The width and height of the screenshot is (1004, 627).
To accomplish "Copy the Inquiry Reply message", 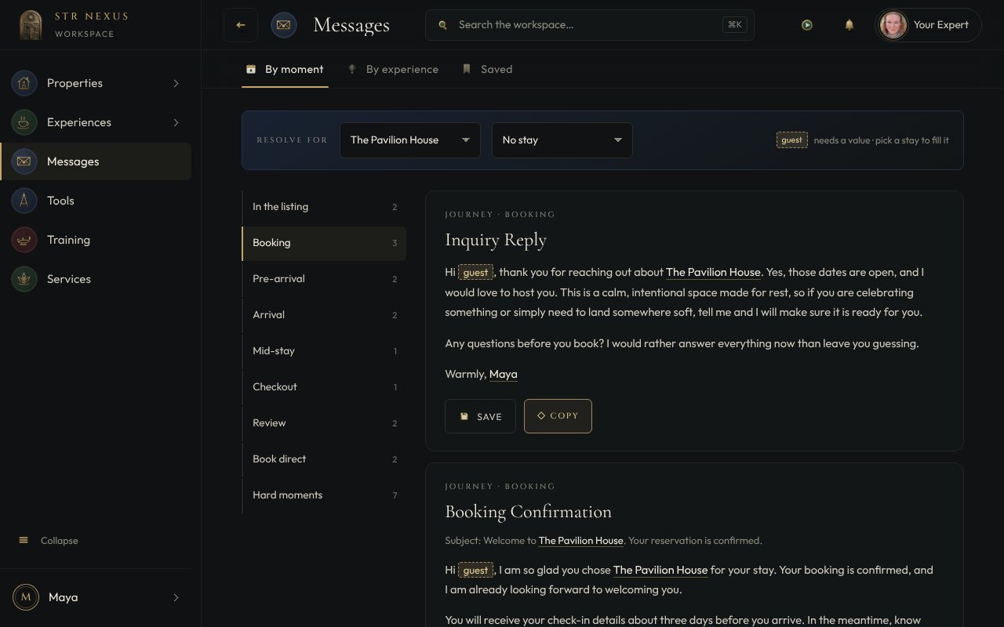I will 558,416.
